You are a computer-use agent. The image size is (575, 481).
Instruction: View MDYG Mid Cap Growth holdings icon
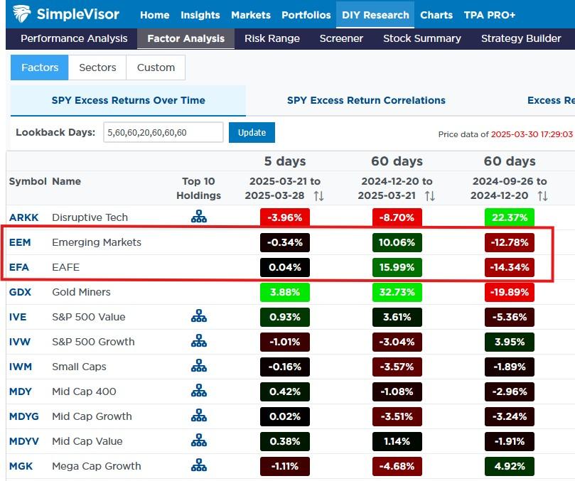pyautogui.click(x=198, y=416)
